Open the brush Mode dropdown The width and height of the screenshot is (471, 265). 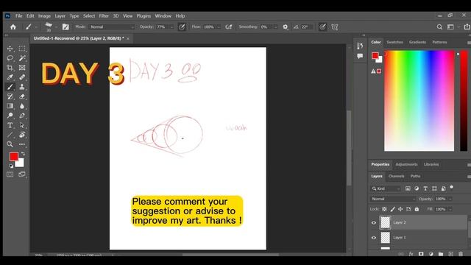tap(111, 27)
